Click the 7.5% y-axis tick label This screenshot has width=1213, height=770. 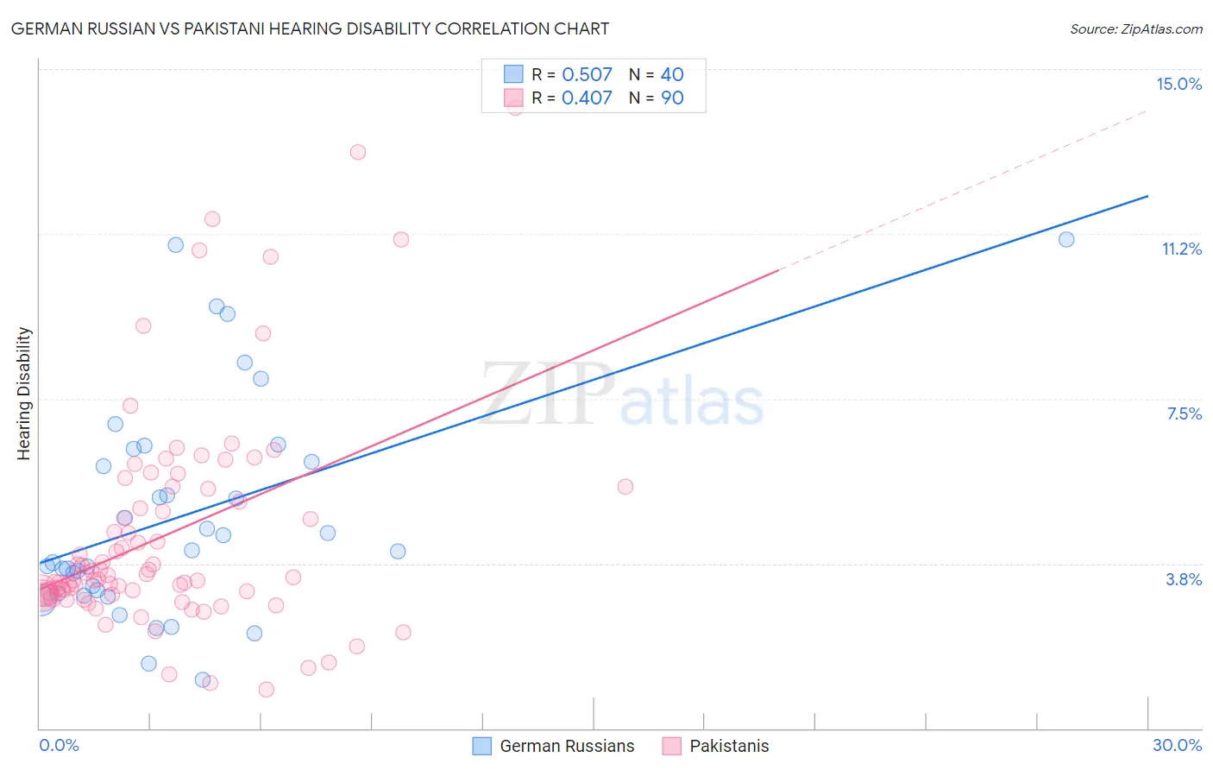[1184, 413]
